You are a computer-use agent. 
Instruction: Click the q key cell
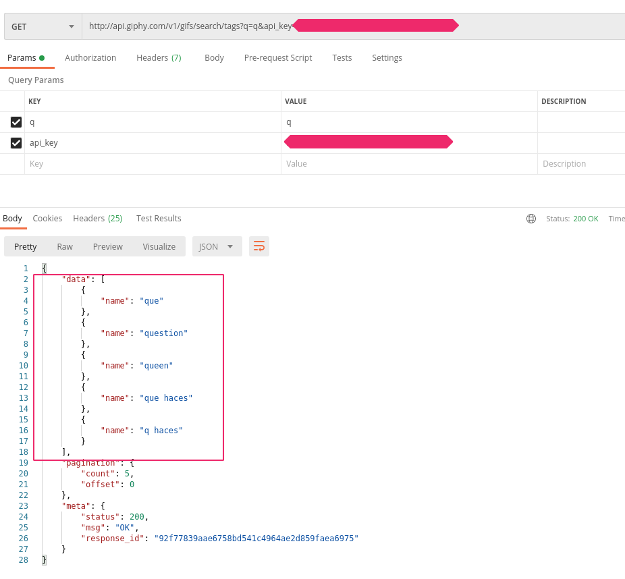tap(153, 122)
